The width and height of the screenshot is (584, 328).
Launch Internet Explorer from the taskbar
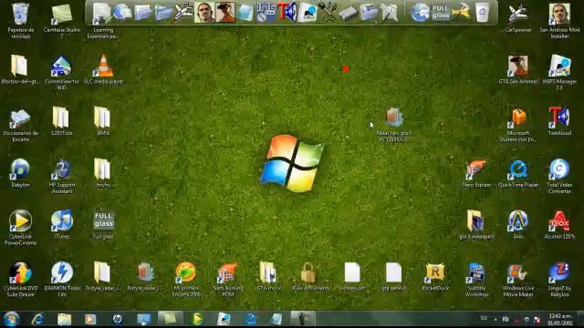[x=37, y=319]
